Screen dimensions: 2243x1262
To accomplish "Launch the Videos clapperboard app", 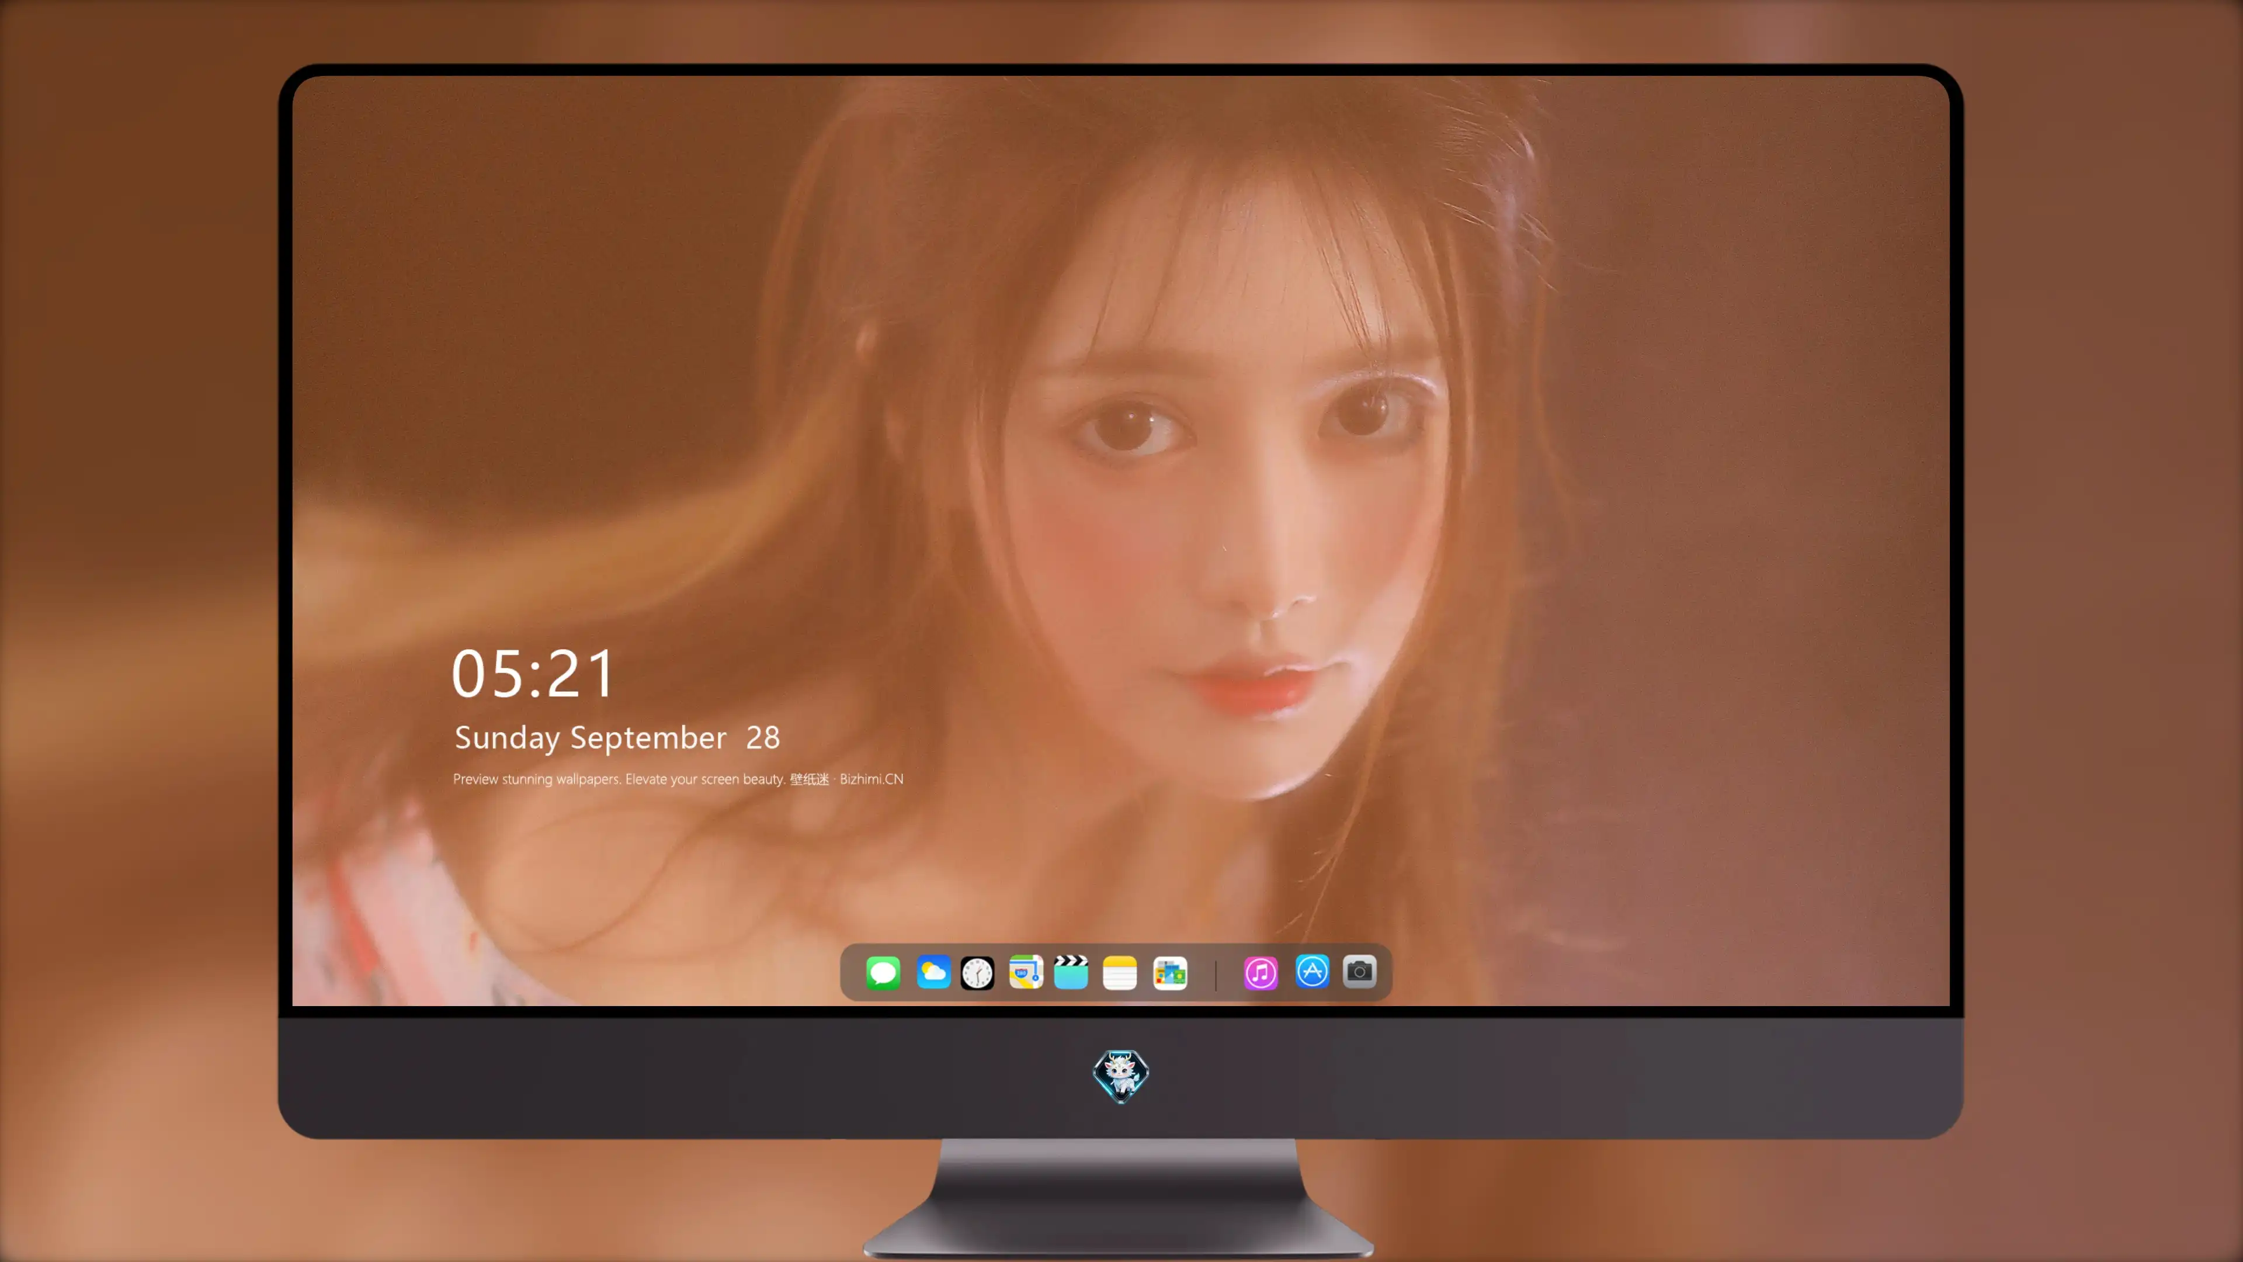I will coord(1071,972).
